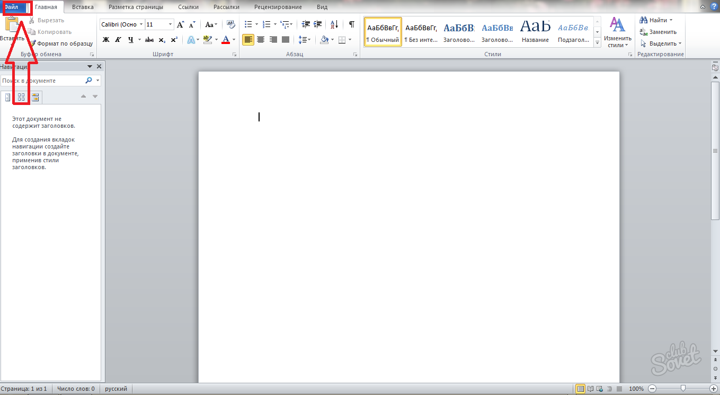Screen dimensions: 720x395
Task: Switch to web layout view in the status bar
Action: click(x=600, y=389)
